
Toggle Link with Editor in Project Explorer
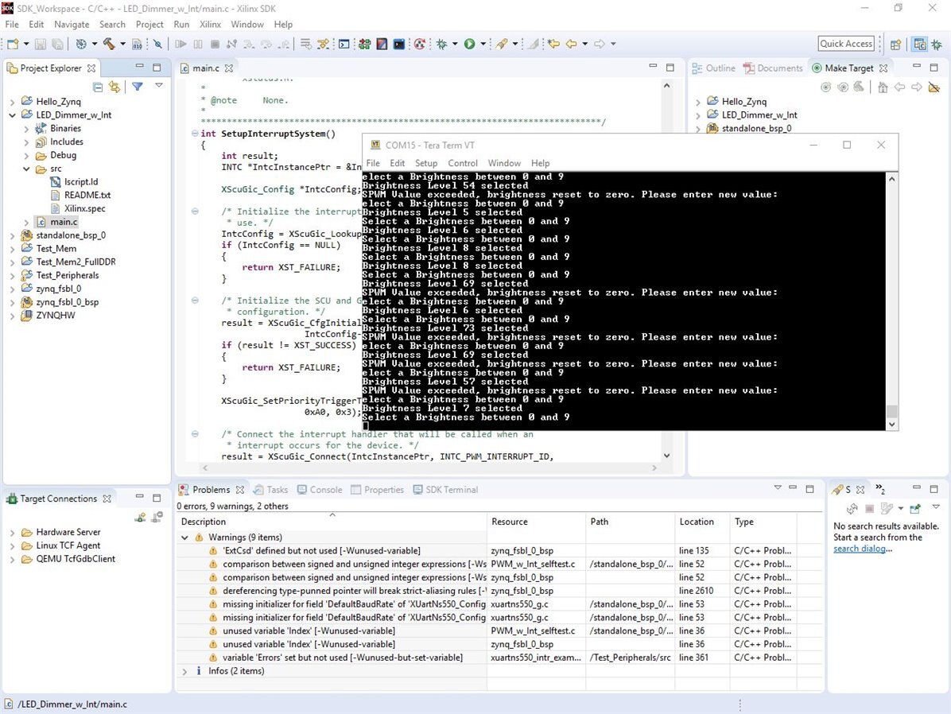pyautogui.click(x=115, y=87)
